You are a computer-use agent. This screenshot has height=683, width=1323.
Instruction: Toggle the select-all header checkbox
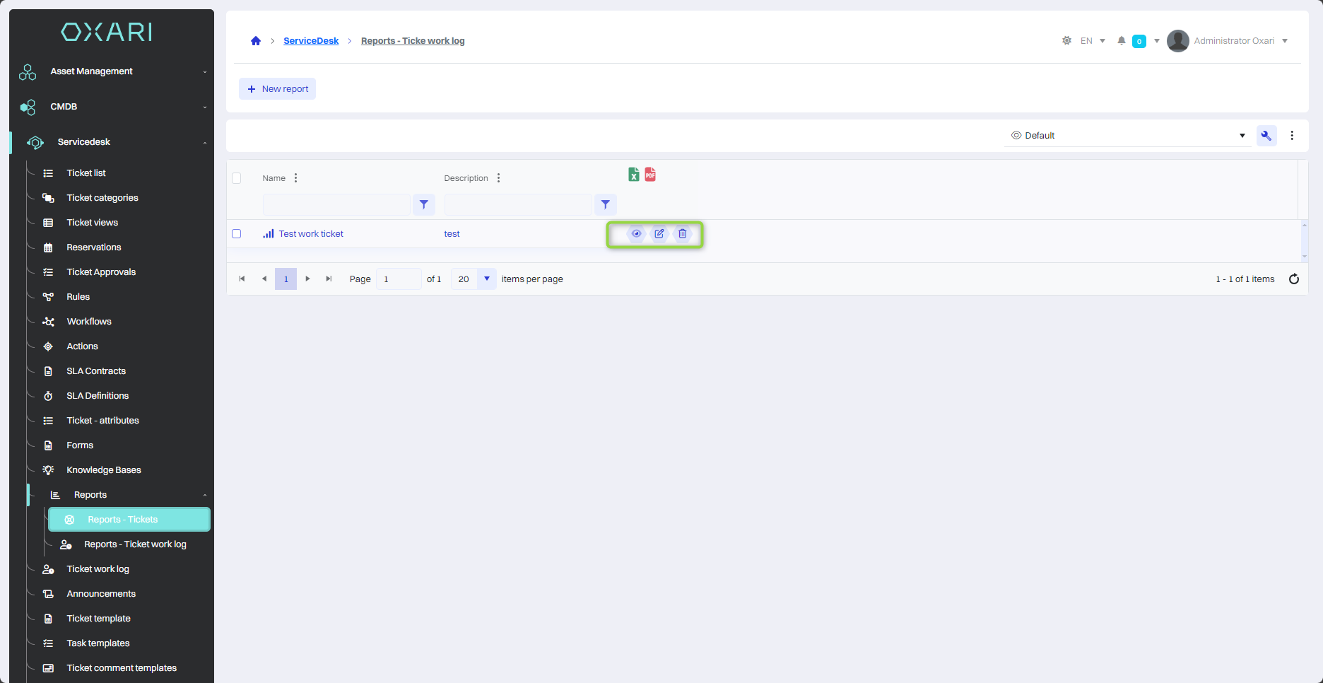point(237,178)
